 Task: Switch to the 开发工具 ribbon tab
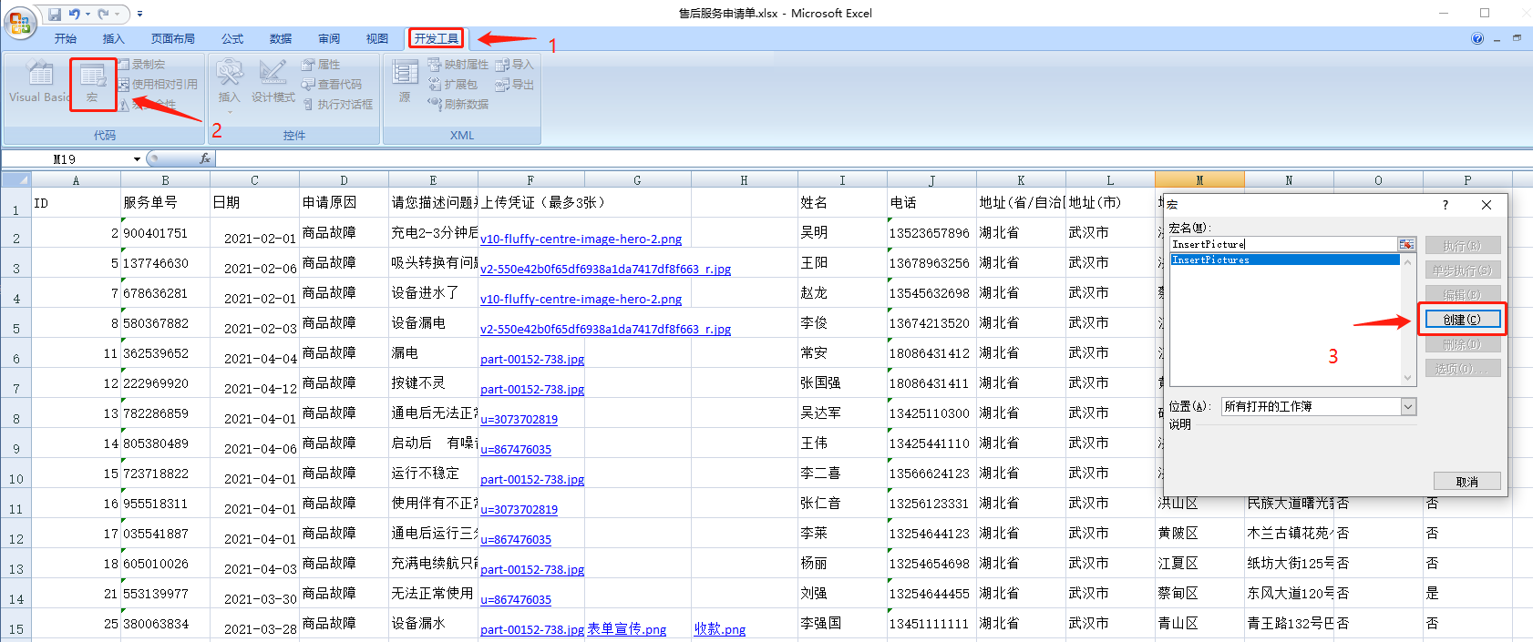436,38
